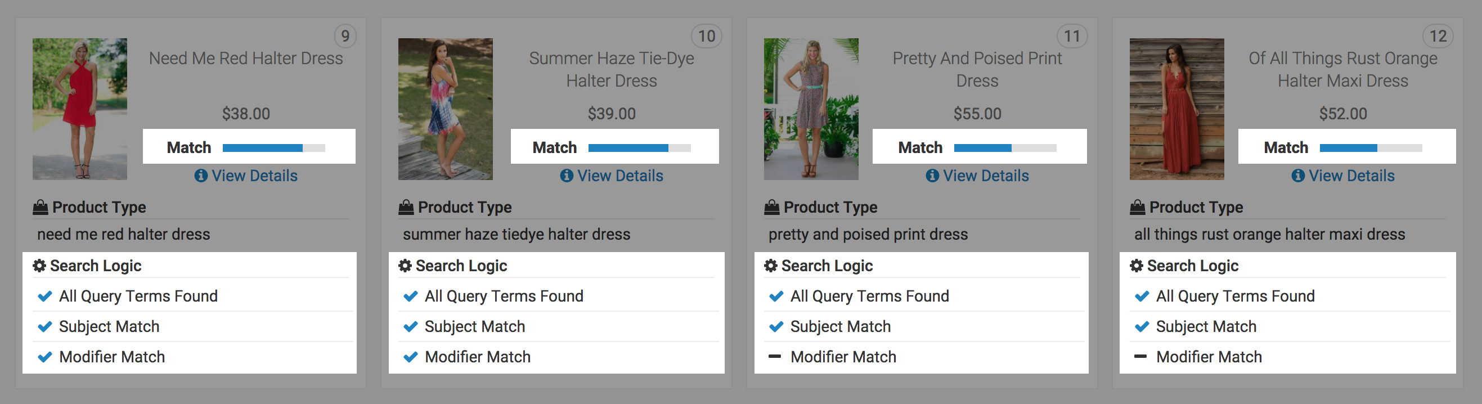The height and width of the screenshot is (404, 1482).
Task: Click the info icon on Need Me Red Halter Dress
Action: click(201, 176)
